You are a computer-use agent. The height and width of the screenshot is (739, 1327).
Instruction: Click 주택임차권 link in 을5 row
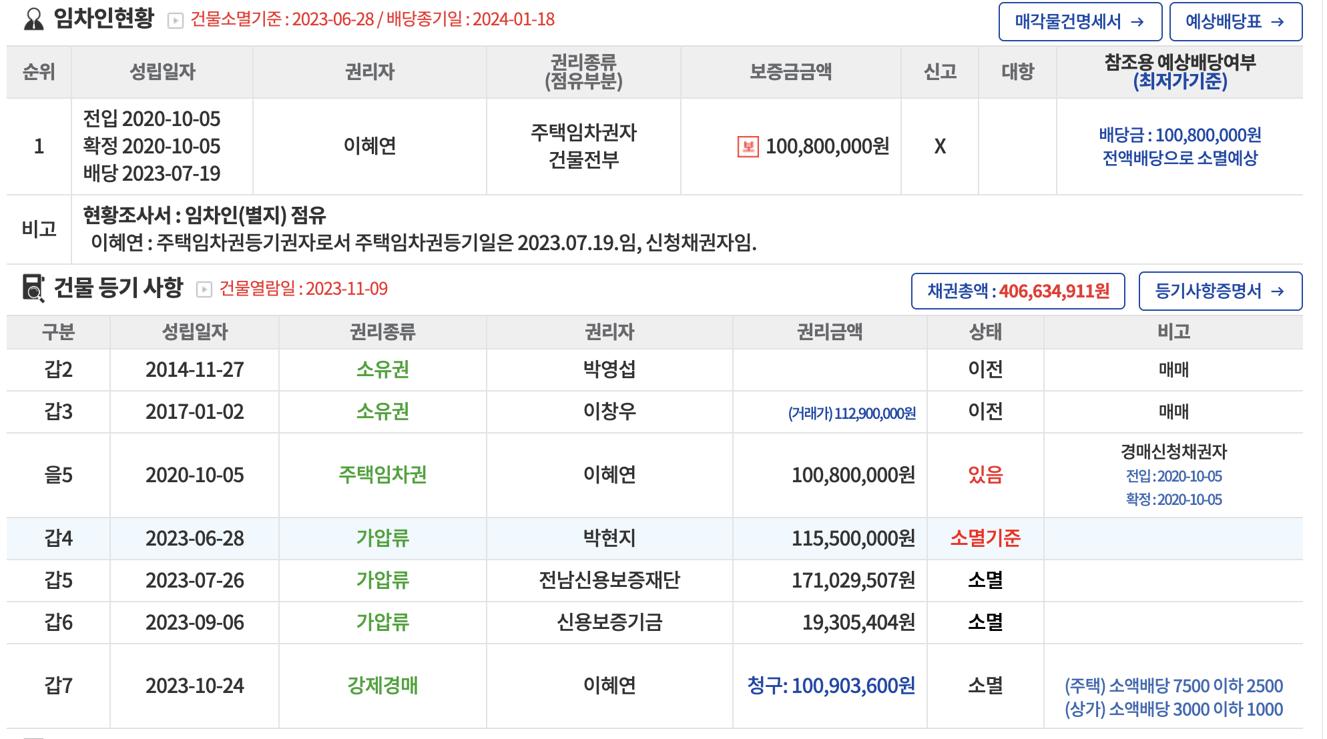coord(382,475)
